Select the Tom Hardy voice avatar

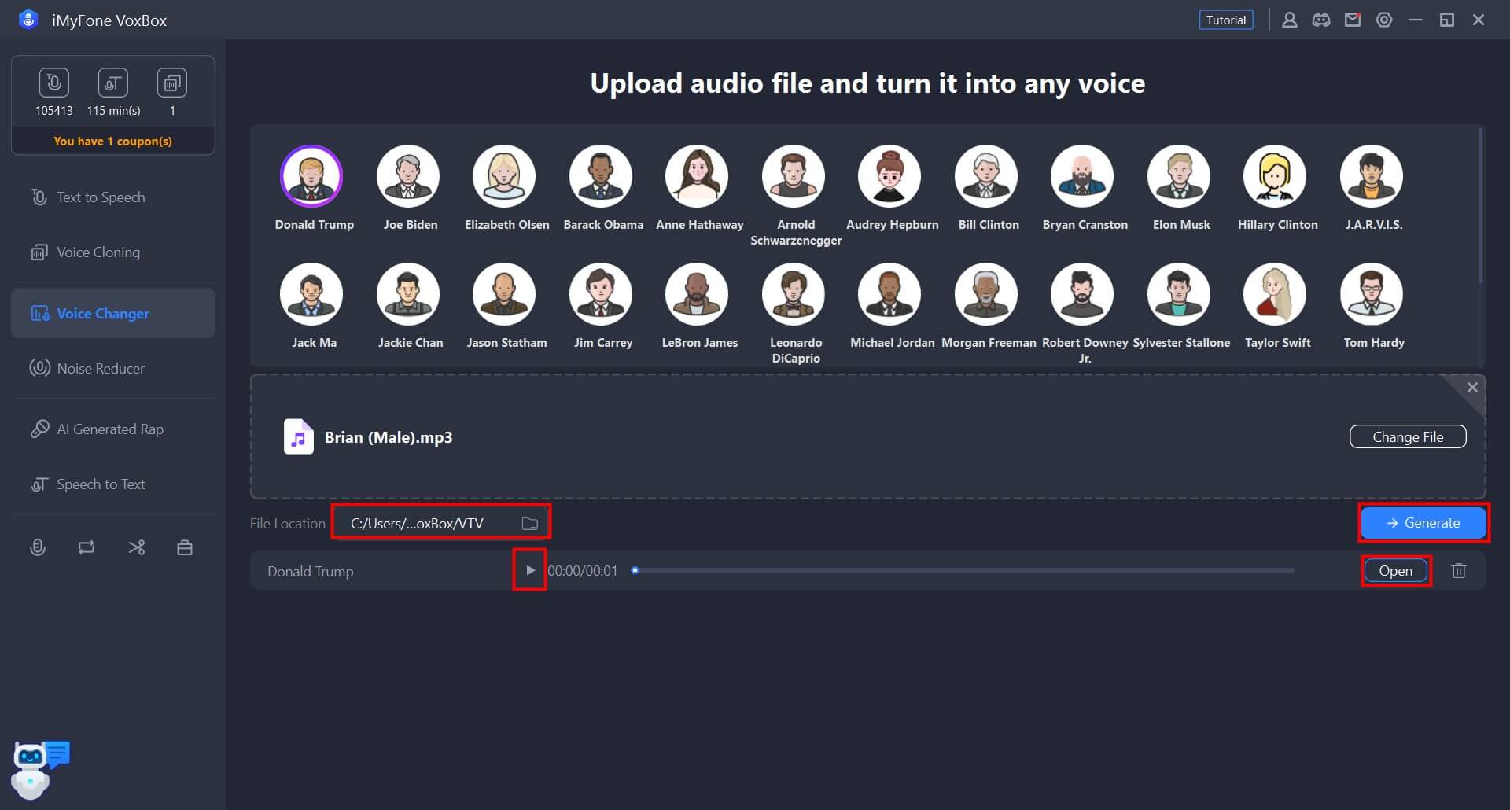pos(1372,294)
